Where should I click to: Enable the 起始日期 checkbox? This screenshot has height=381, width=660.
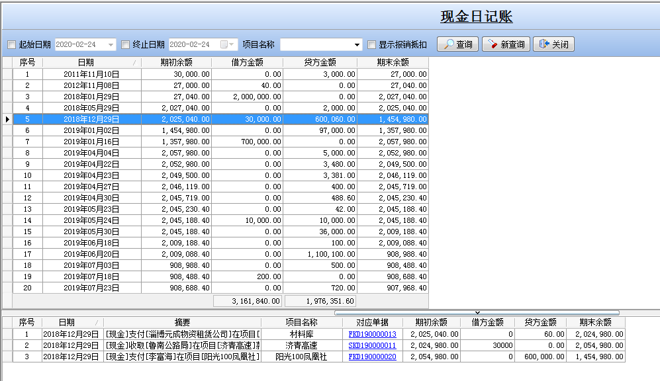(11, 44)
